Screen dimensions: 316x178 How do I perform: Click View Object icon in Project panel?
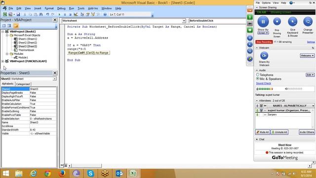click(9, 26)
